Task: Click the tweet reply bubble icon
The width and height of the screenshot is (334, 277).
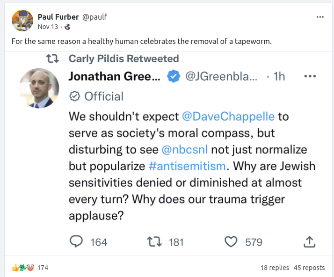Action: [x=76, y=241]
